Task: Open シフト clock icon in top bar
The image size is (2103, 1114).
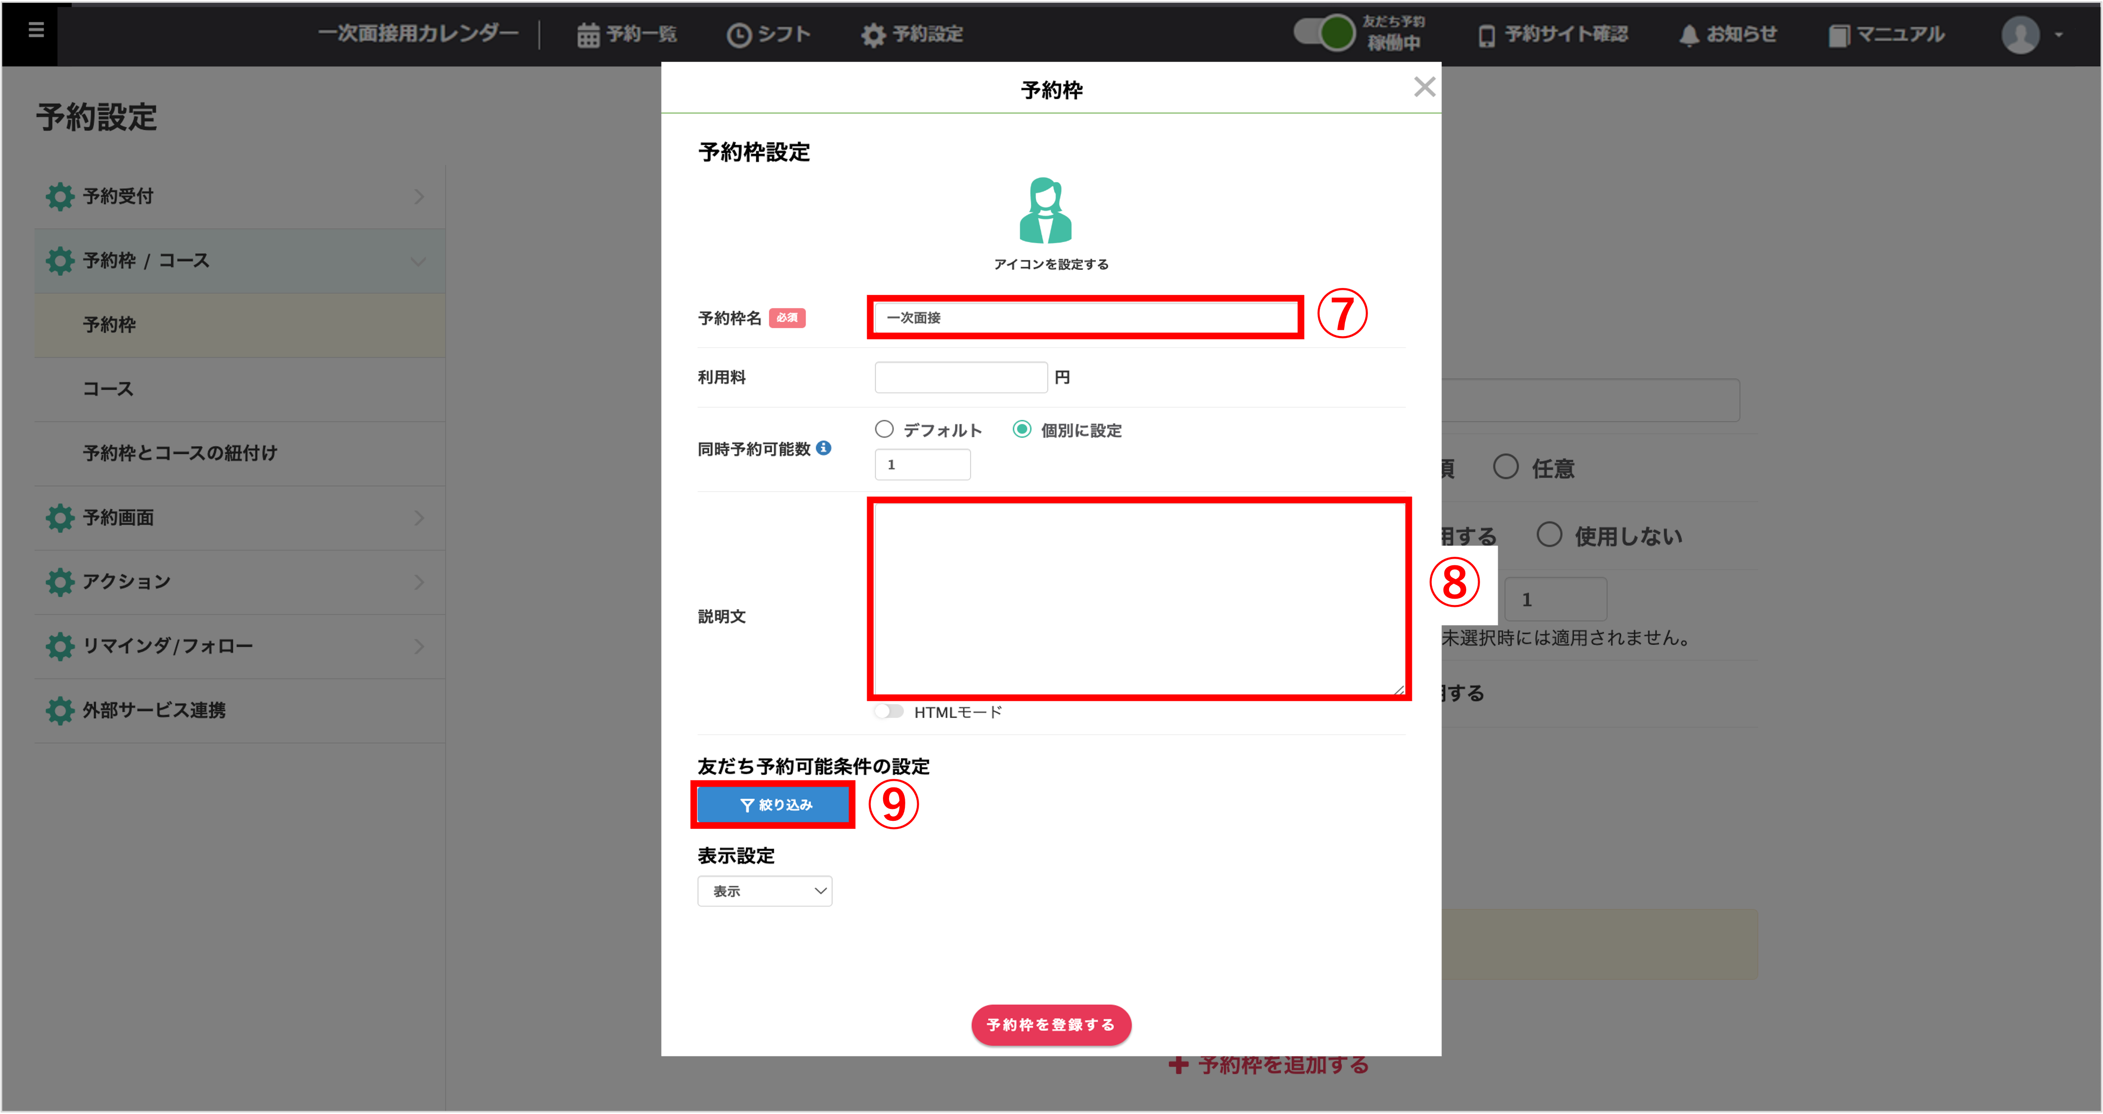Action: [x=738, y=35]
